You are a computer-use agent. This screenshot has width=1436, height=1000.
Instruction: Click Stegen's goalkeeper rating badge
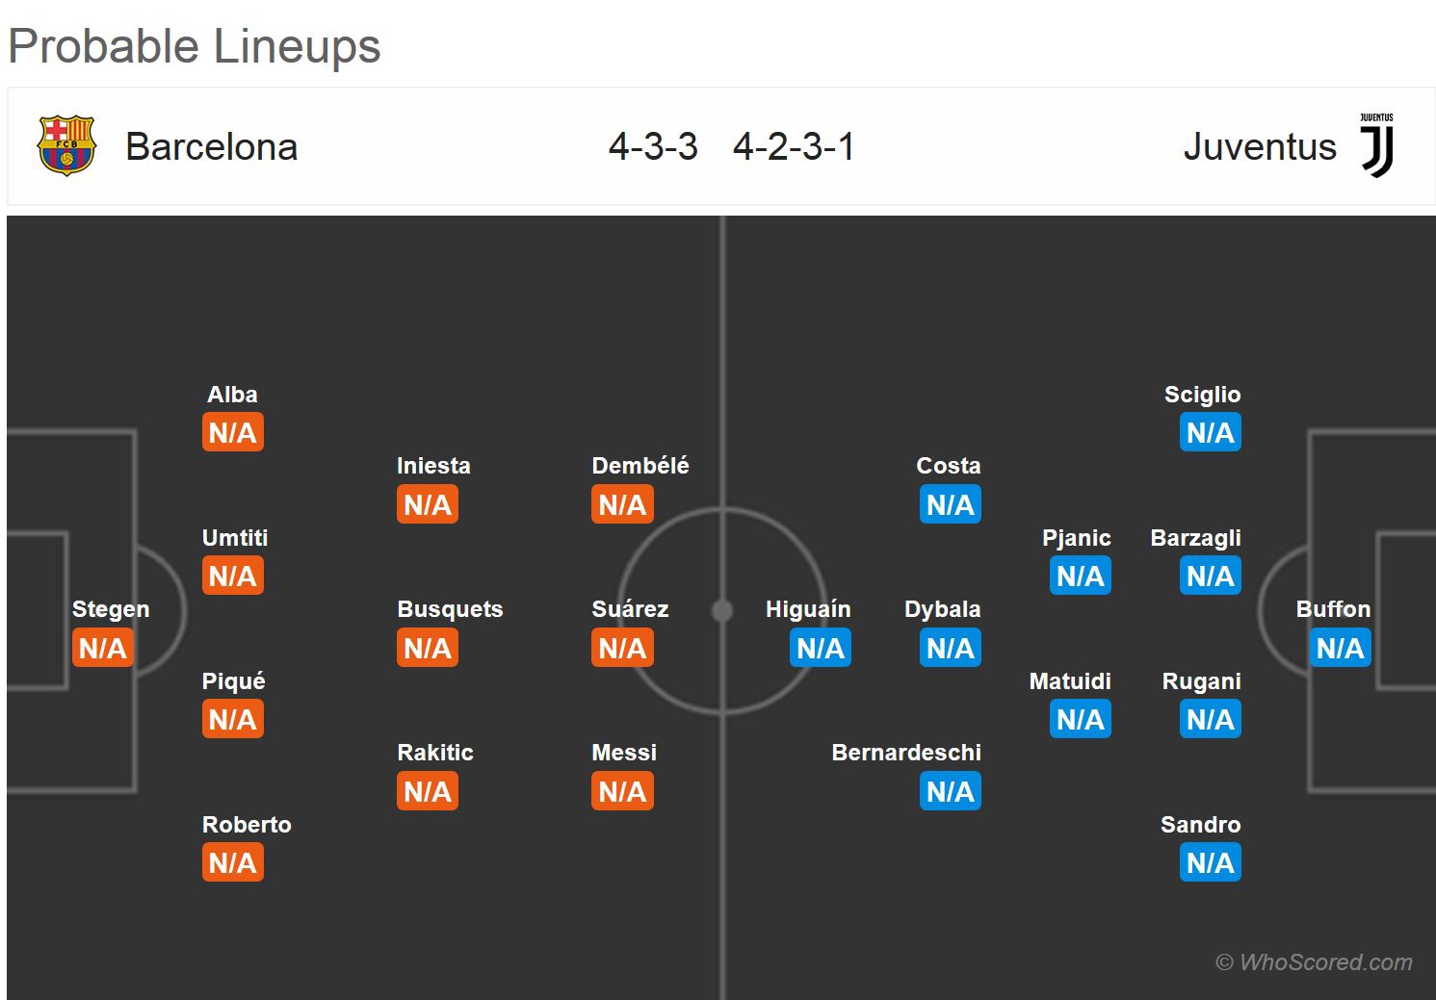[x=103, y=648]
